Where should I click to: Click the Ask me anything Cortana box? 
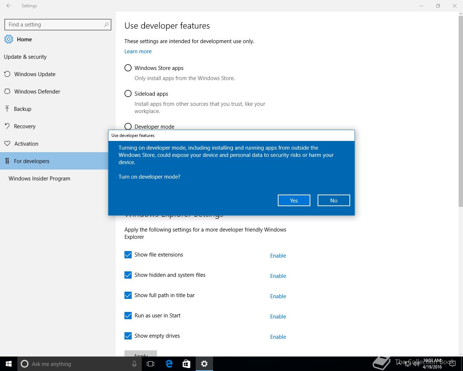(79, 364)
